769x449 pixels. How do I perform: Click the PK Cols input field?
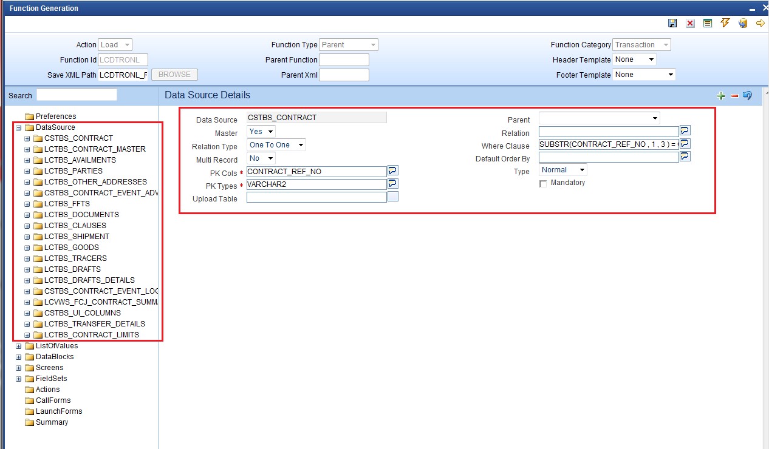pyautogui.click(x=316, y=172)
